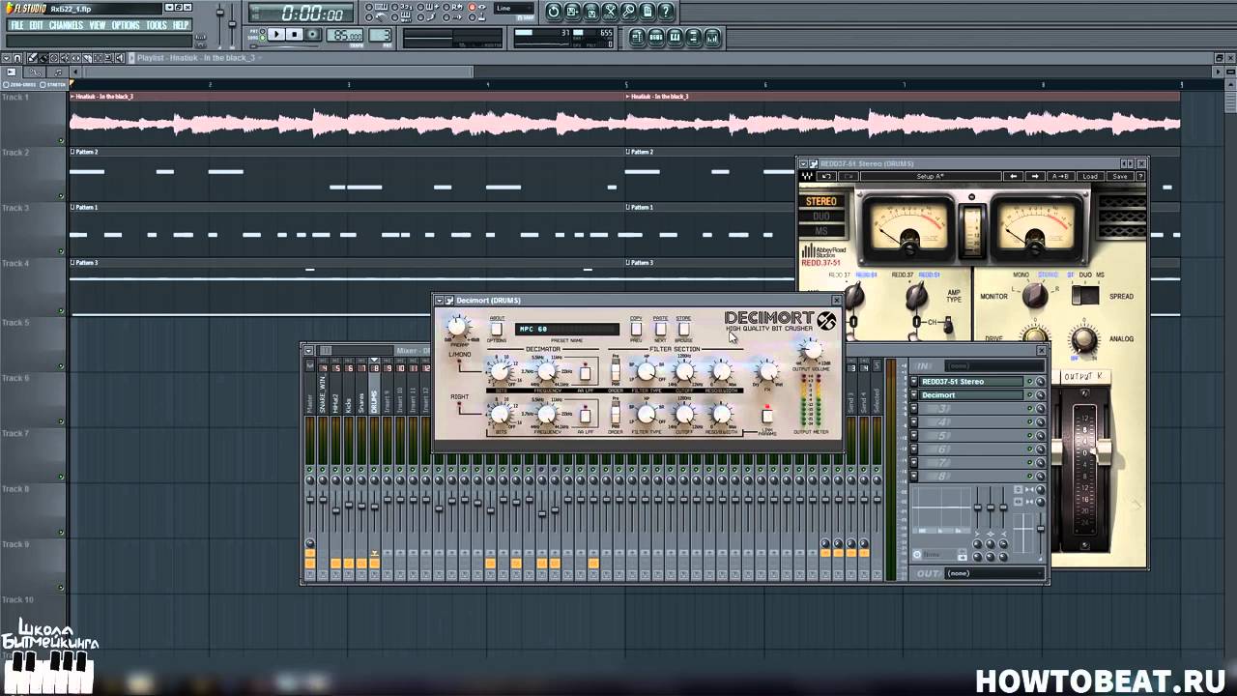Toggle the REDD Spread switch
Image resolution: width=1237 pixels, height=696 pixels.
click(x=1085, y=296)
